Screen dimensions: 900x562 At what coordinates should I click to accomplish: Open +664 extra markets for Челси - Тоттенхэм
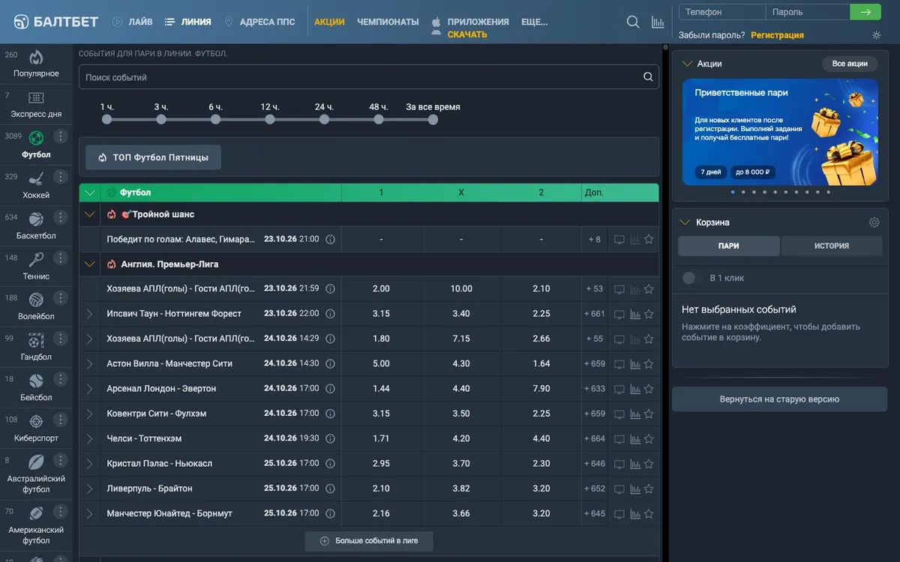click(595, 438)
